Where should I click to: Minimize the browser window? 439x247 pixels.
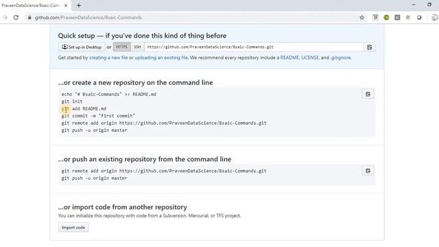[414, 5]
